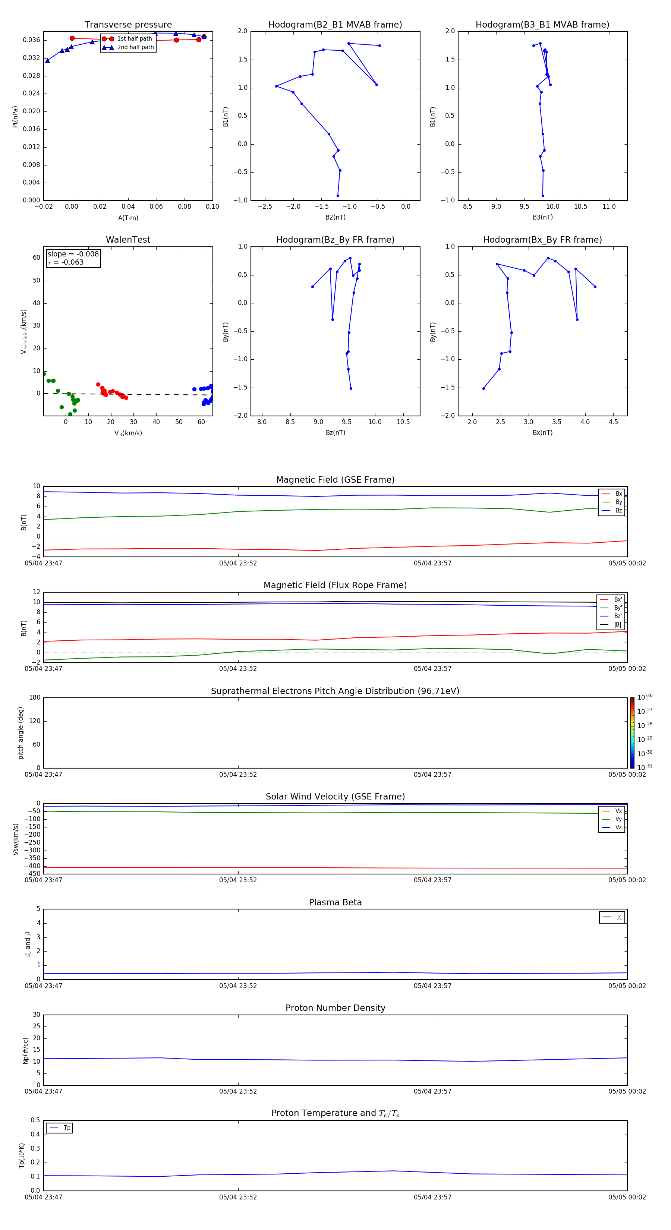Click the Suprathermal Electrons Pitch Angle Distribution title
Image resolution: width=671 pixels, height=1230 pixels.
[335, 691]
